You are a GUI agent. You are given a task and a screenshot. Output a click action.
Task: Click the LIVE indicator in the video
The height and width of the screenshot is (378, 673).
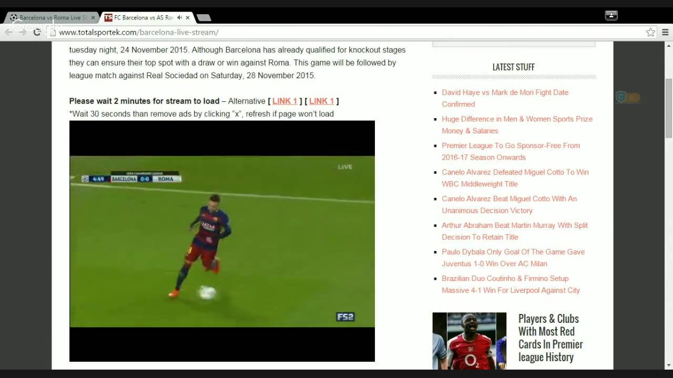click(345, 167)
